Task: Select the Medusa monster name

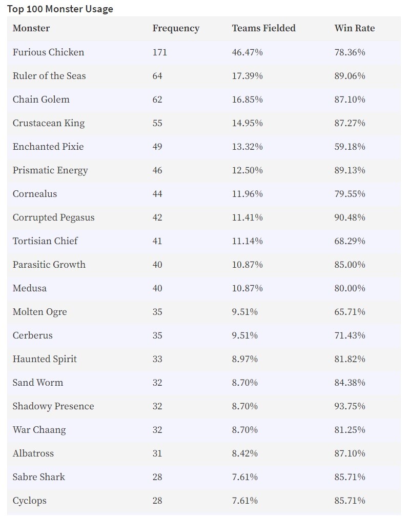Action: click(x=30, y=288)
